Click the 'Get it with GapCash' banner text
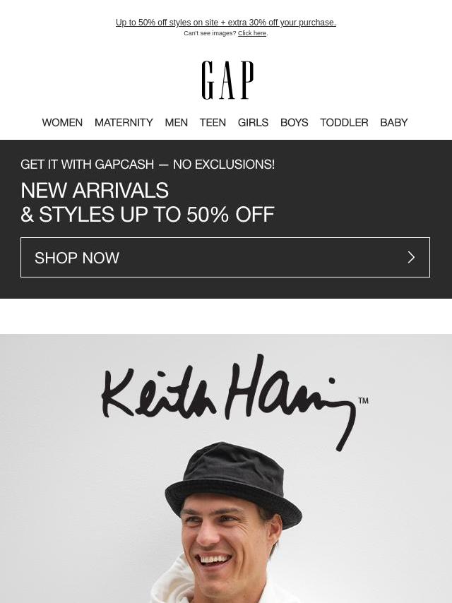Viewport: 452px width, 603px height. [x=148, y=165]
